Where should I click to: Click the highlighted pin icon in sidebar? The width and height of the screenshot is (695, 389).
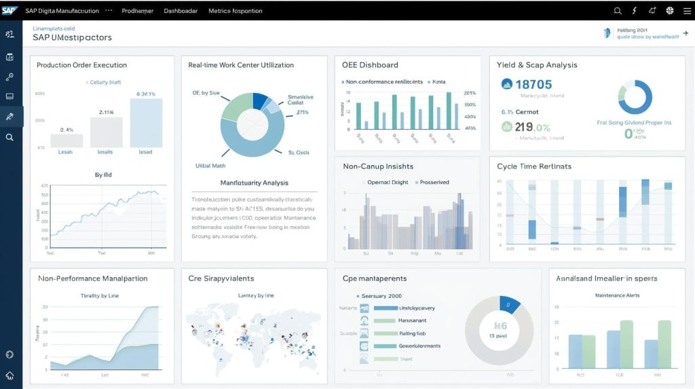(10, 117)
